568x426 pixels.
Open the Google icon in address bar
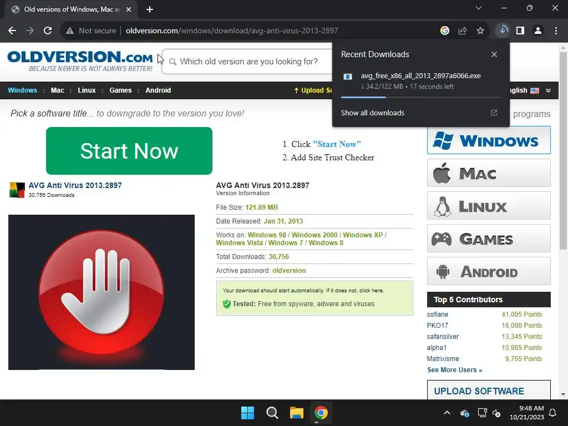(444, 31)
